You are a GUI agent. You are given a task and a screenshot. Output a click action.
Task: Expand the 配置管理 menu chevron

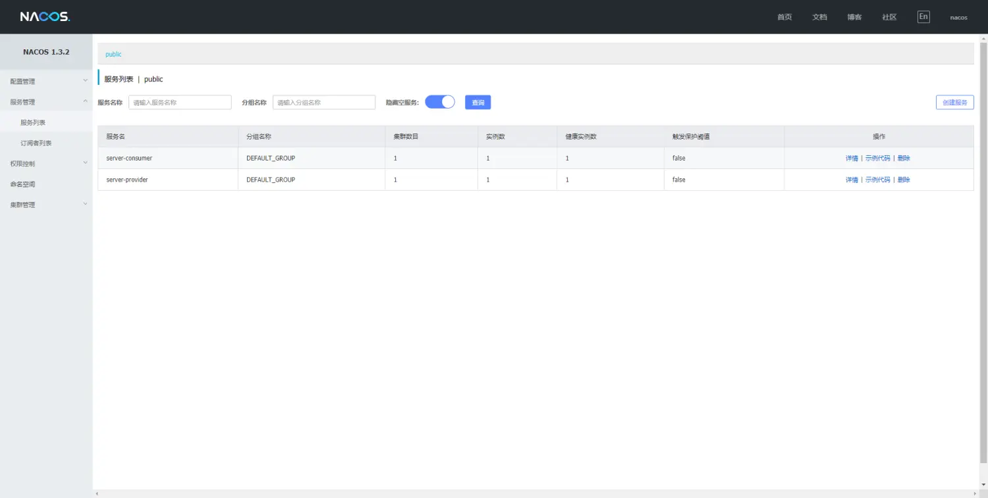coord(85,81)
